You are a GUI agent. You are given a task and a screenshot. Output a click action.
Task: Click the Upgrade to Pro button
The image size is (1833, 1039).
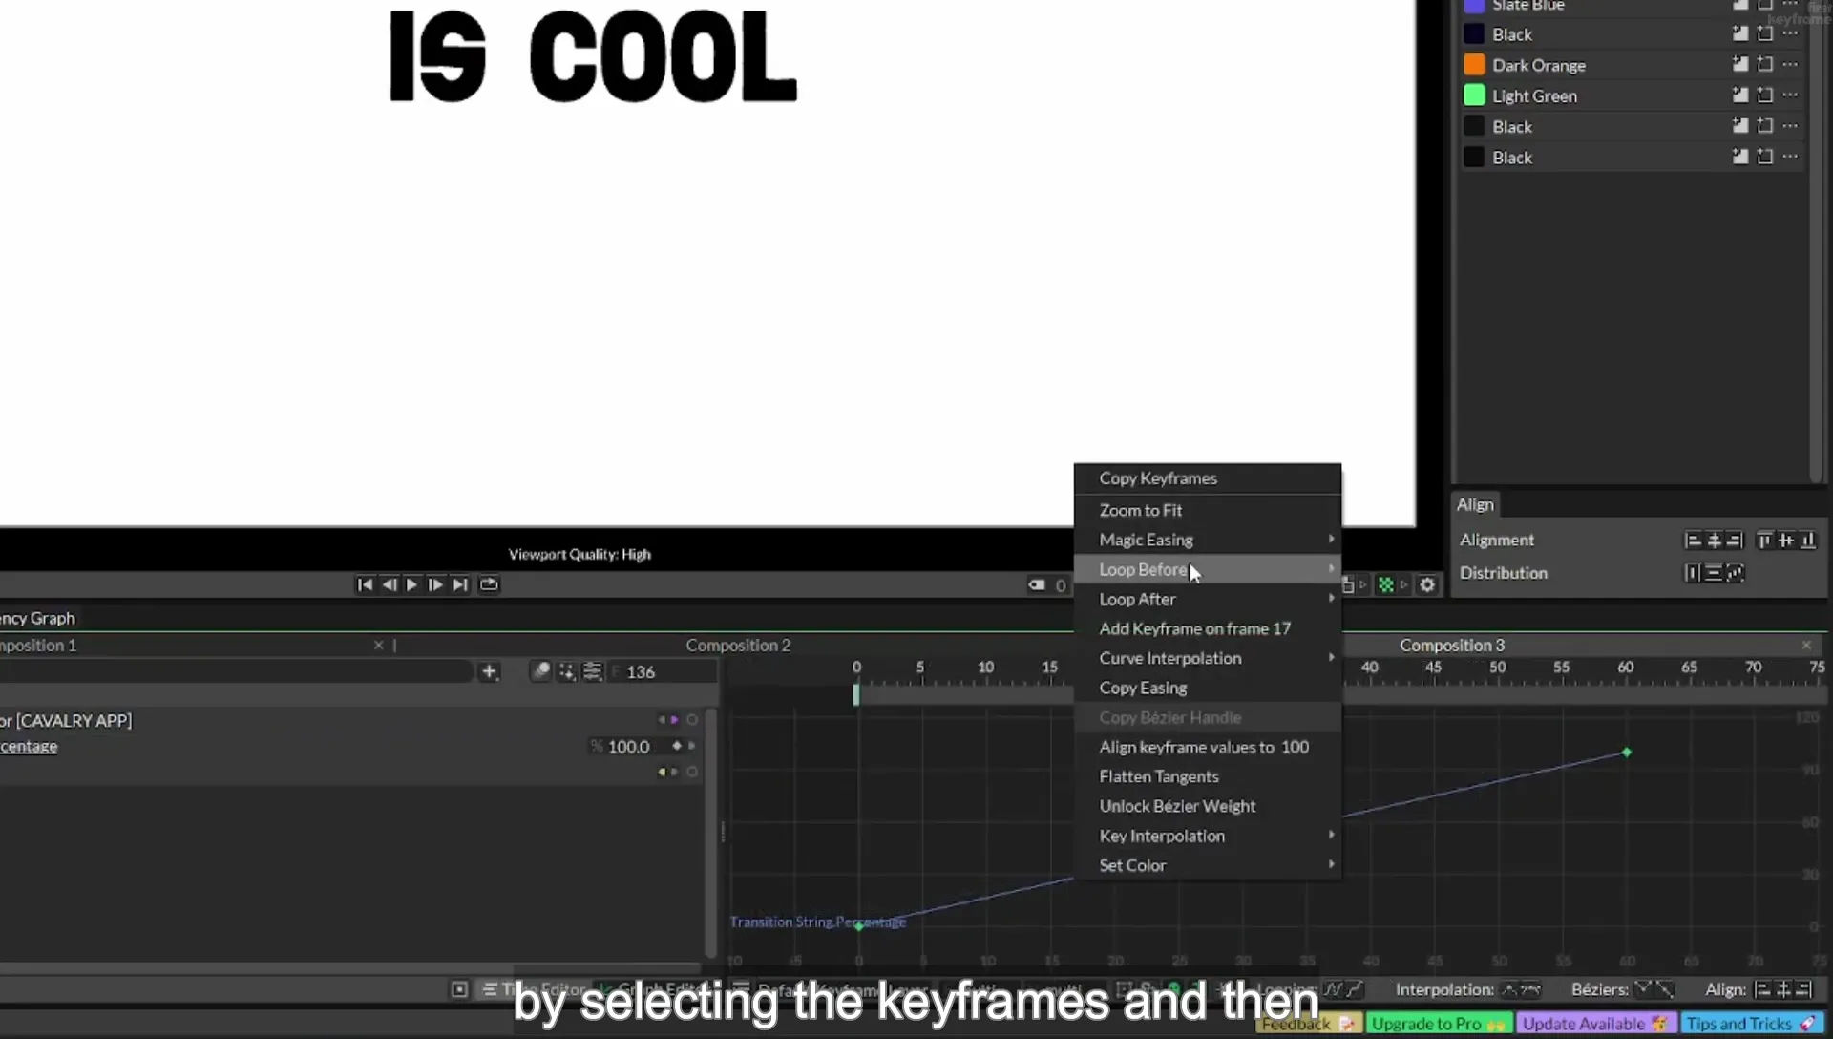(x=1439, y=1024)
